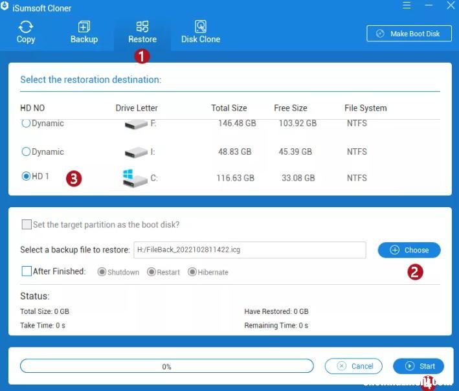Click the Have Restored: 0 GB status text

(276, 311)
